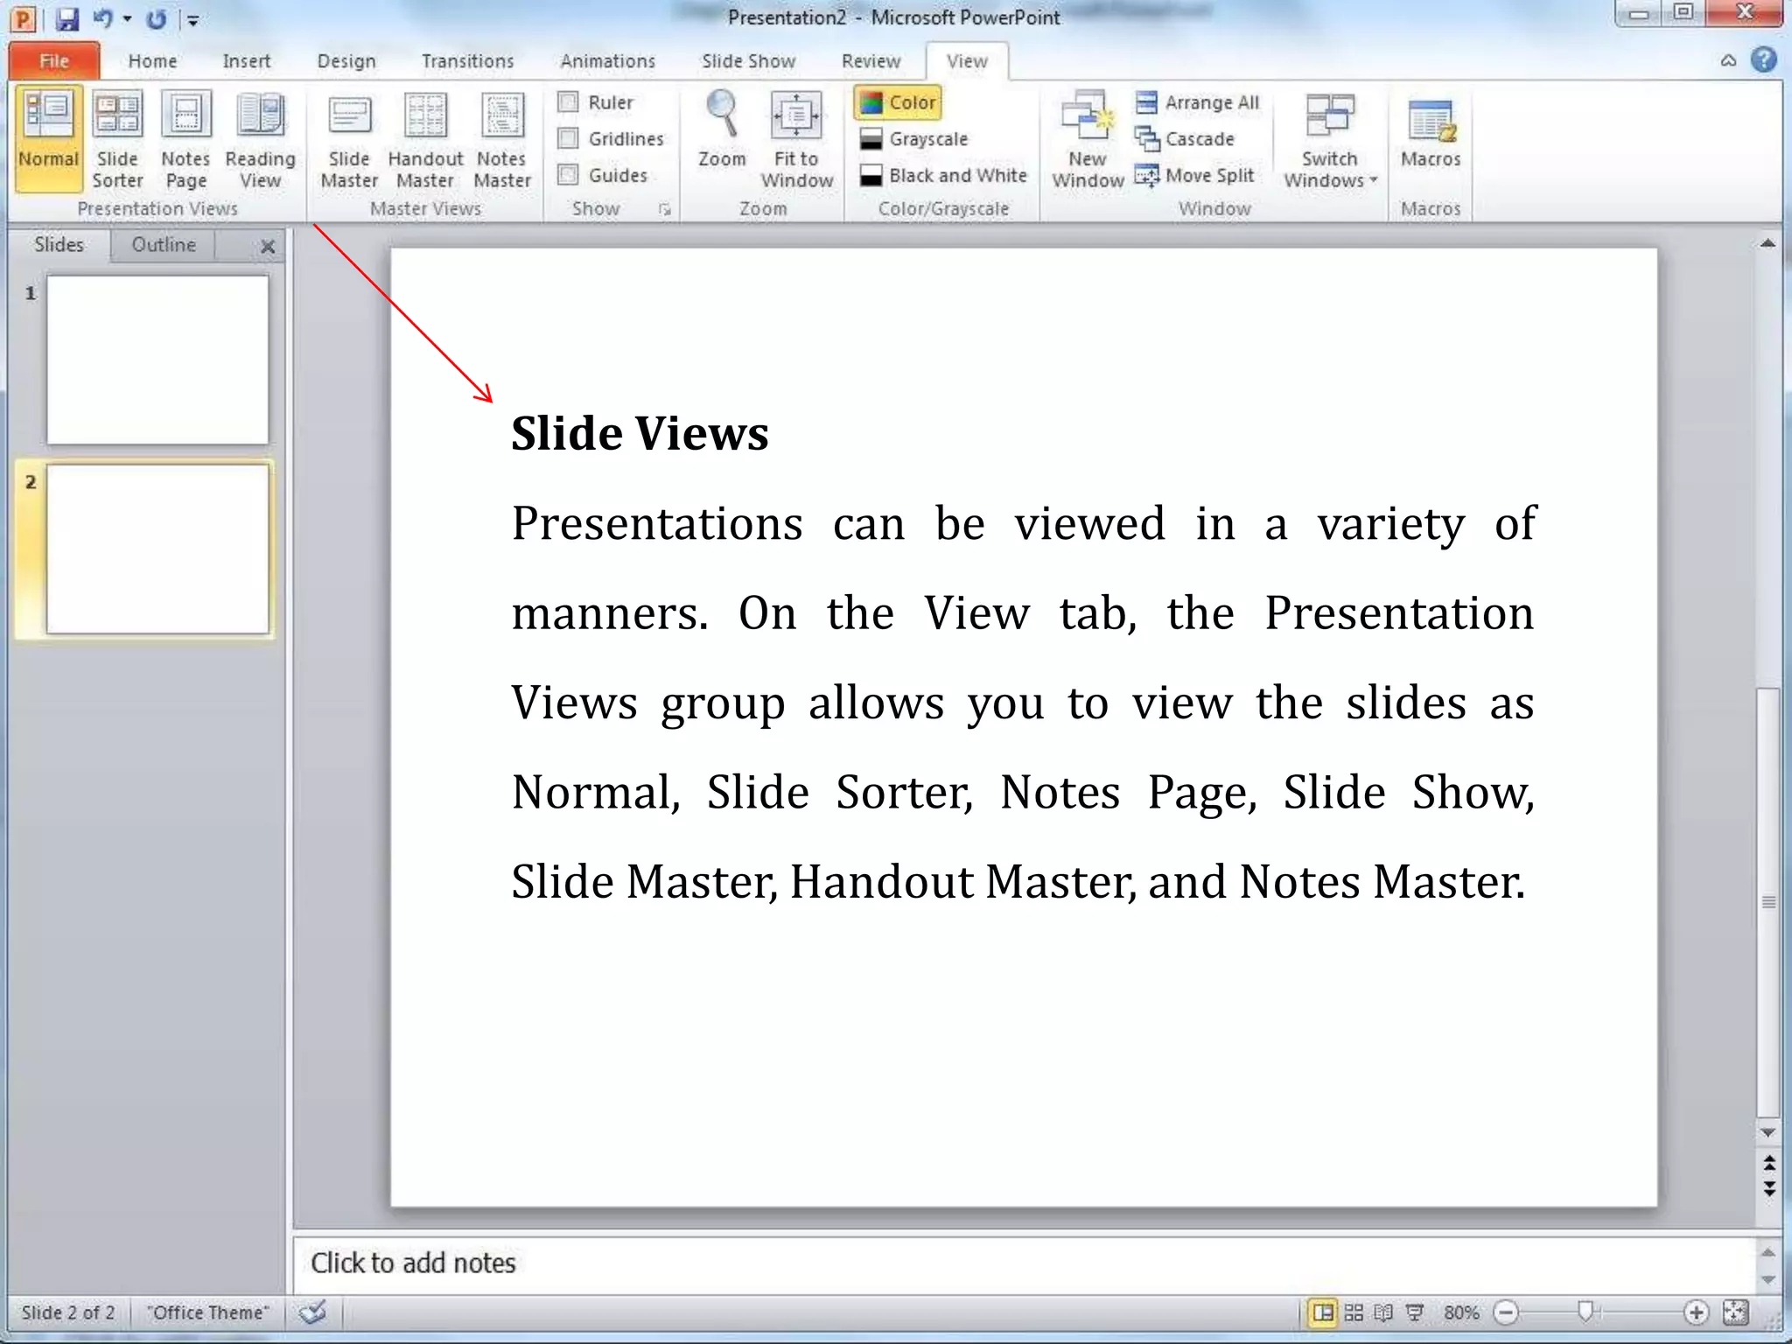Image resolution: width=1792 pixels, height=1344 pixels.
Task: Open Notes Page view
Action: (x=185, y=138)
